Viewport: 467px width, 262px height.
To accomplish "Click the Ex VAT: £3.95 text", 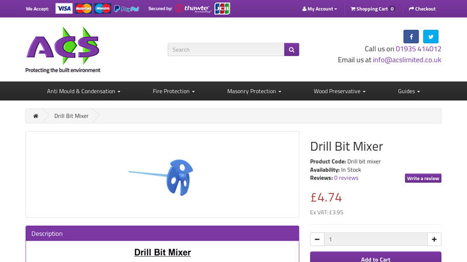I will click(326, 213).
